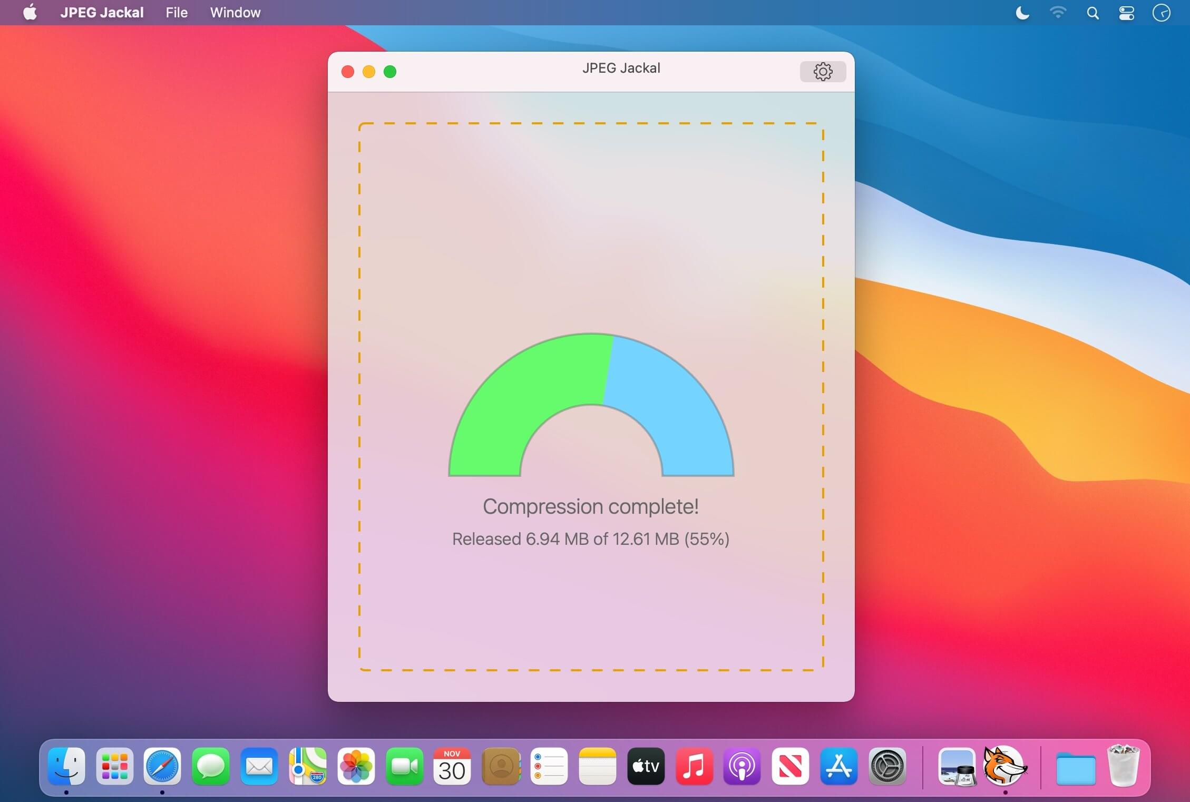This screenshot has height=802, width=1190.
Task: Open the JPEG Jackal application menu
Action: 102,13
